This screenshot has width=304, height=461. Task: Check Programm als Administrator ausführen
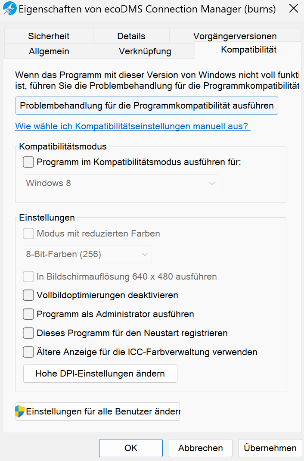[28, 314]
